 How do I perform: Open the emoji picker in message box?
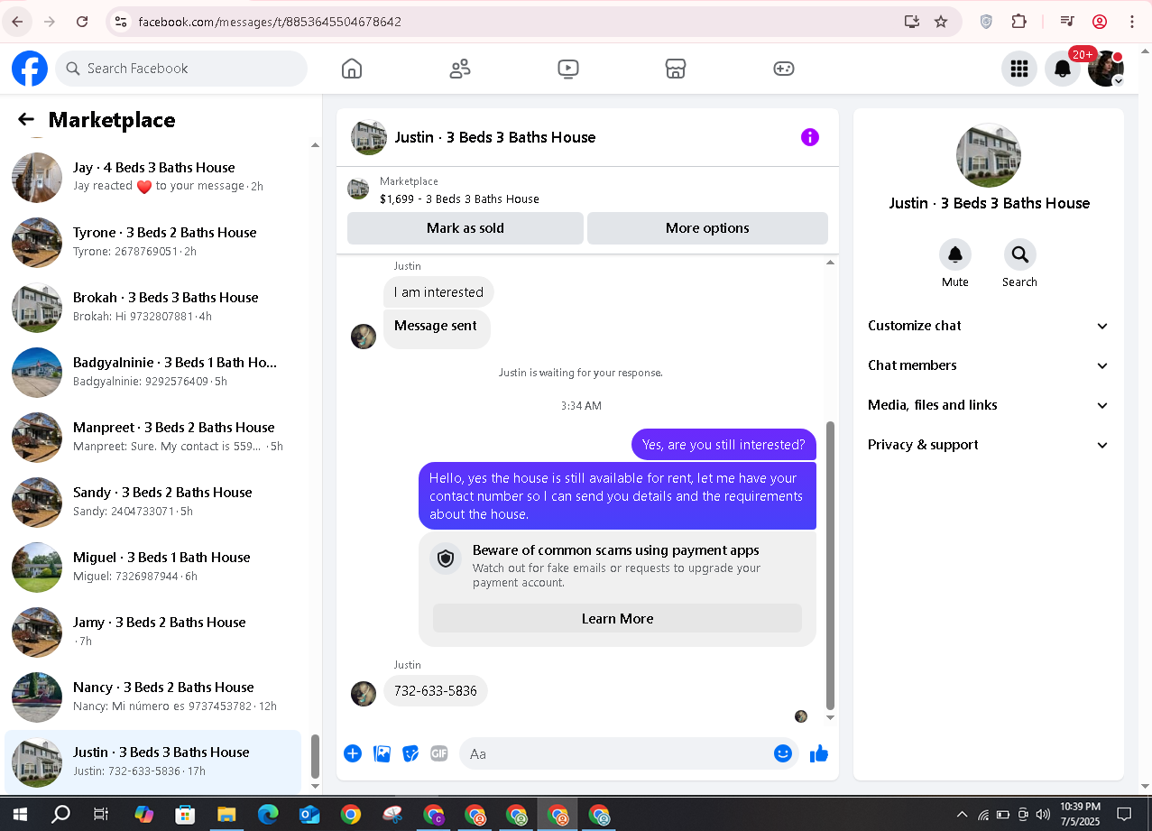click(783, 753)
